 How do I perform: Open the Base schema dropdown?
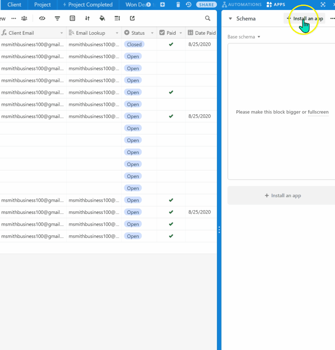coord(243,36)
